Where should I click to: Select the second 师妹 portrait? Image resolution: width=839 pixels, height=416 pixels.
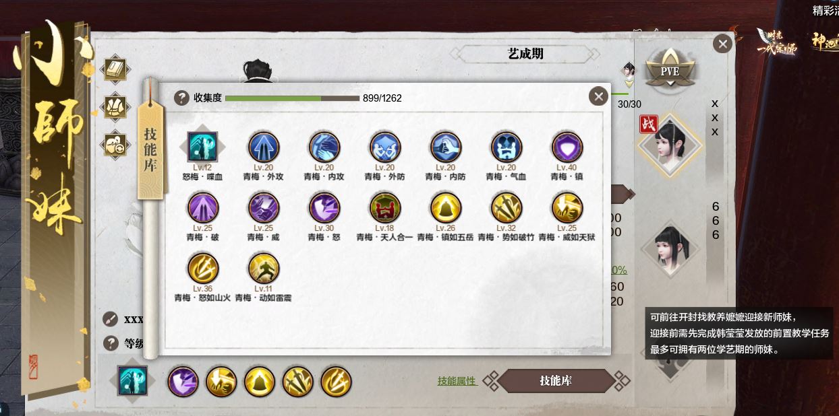point(670,249)
